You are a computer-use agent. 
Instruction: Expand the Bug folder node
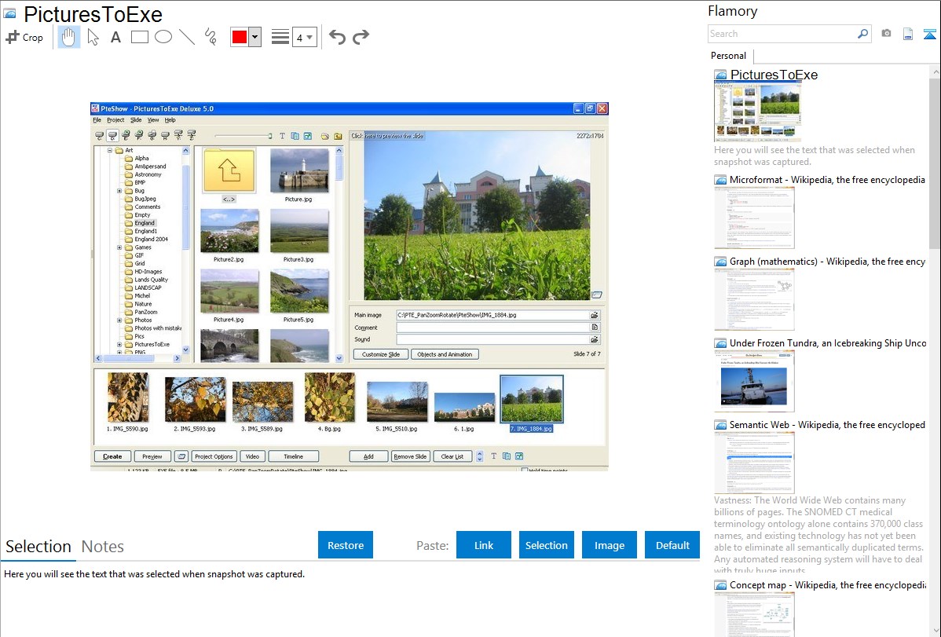click(x=119, y=190)
